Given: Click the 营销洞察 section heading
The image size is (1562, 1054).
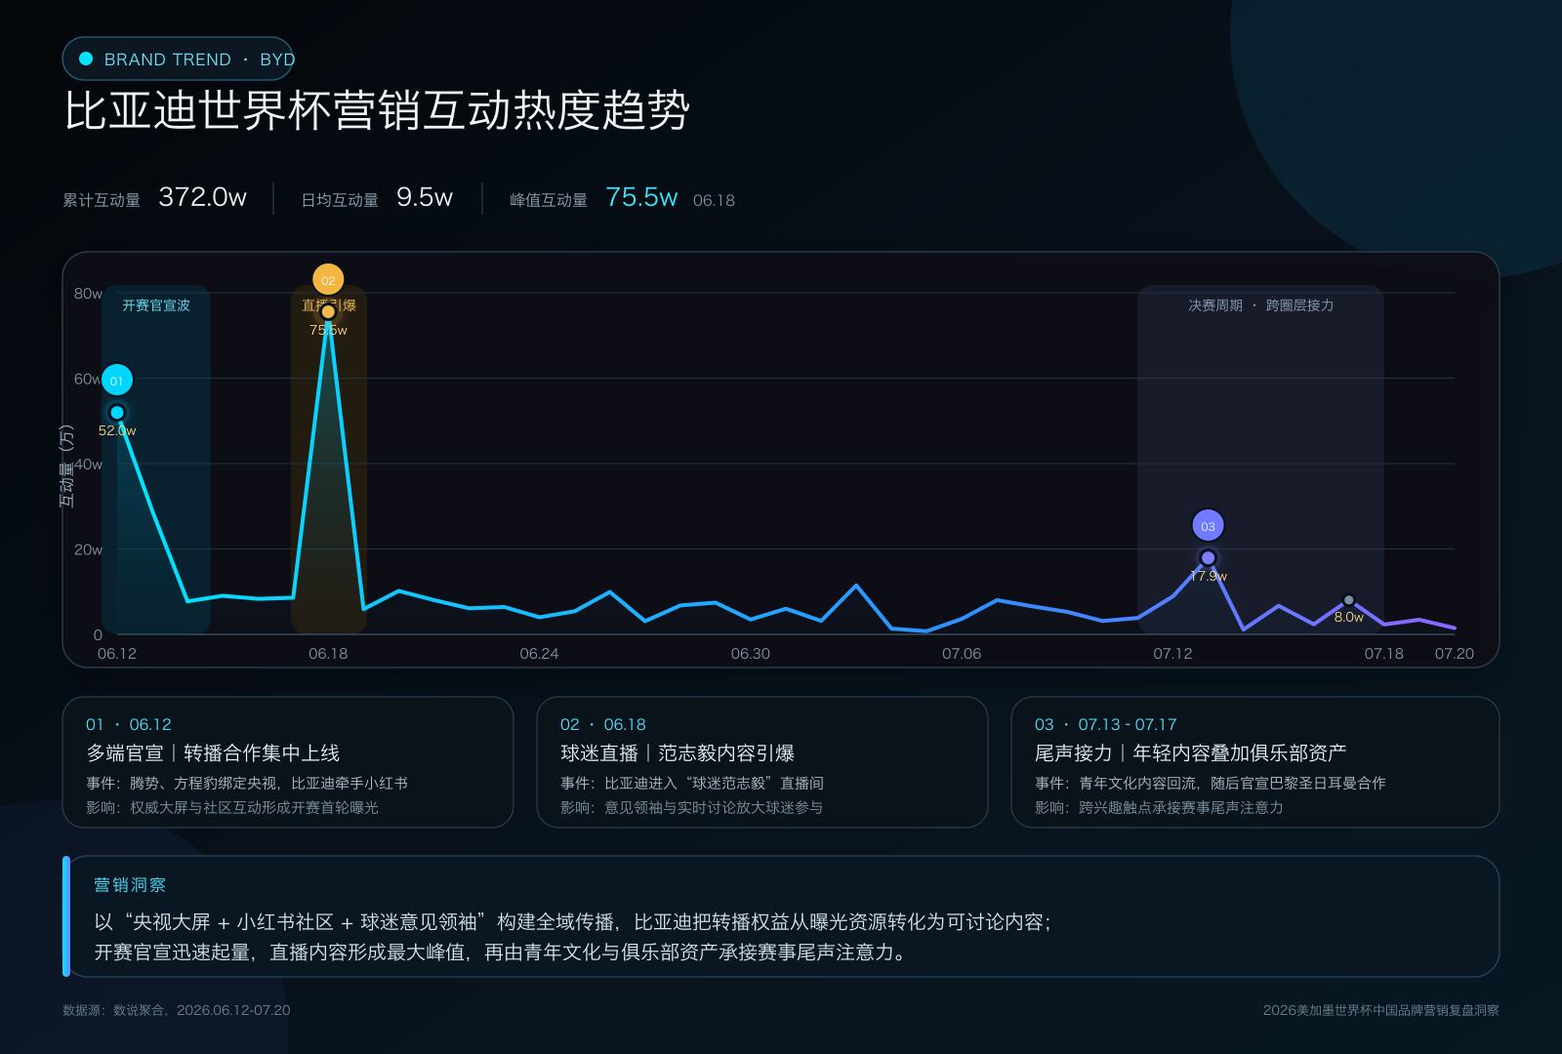Looking at the screenshot, I should [x=130, y=885].
